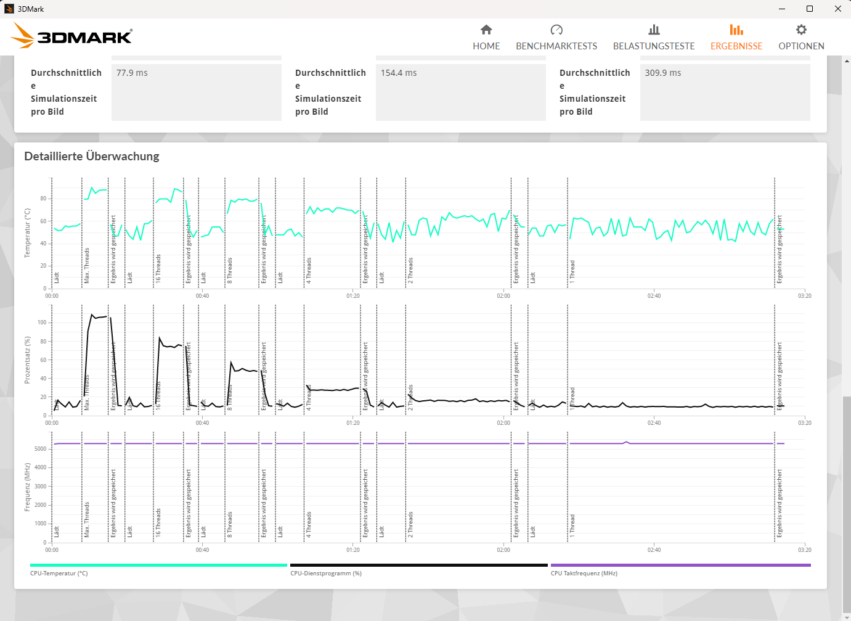Image resolution: width=851 pixels, height=621 pixels.
Task: Click the Optionen gear icon
Action: pyautogui.click(x=801, y=30)
